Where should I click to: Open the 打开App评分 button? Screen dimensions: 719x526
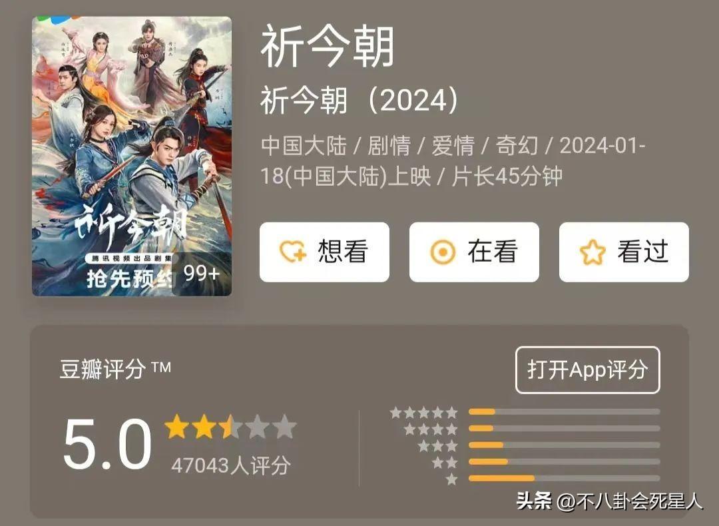[x=587, y=370]
